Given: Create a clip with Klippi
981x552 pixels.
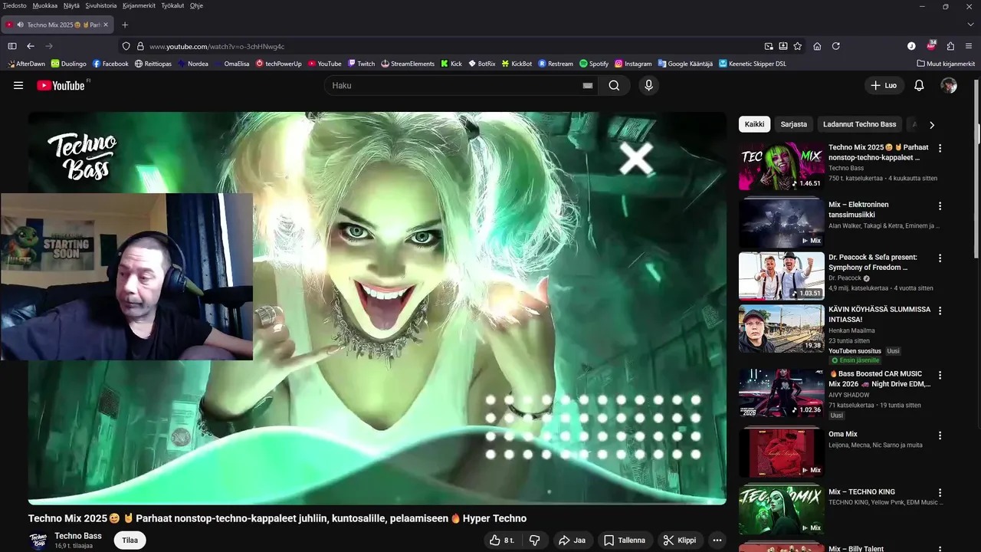Looking at the screenshot, I should (x=680, y=540).
